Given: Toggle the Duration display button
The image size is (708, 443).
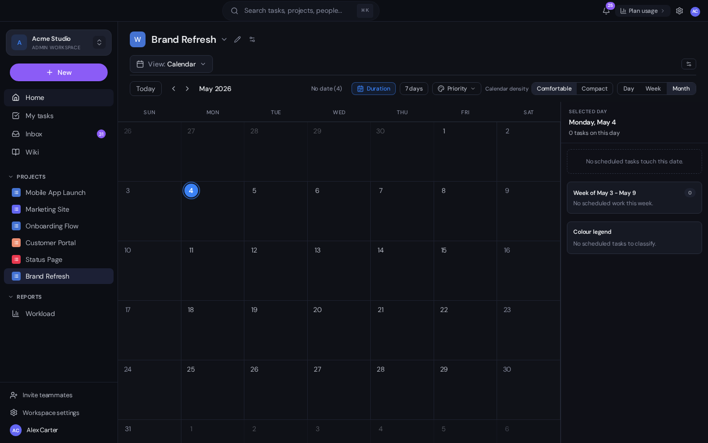Looking at the screenshot, I should click(x=374, y=89).
